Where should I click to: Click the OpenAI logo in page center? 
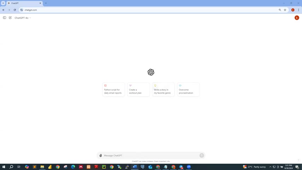click(x=151, y=72)
